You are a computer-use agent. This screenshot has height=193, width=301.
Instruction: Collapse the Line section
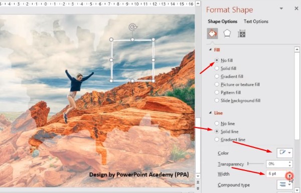[210, 112]
